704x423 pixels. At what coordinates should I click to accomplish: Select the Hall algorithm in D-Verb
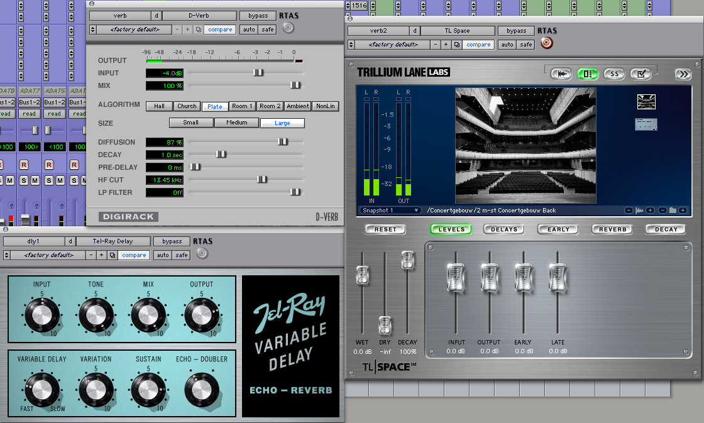click(160, 106)
